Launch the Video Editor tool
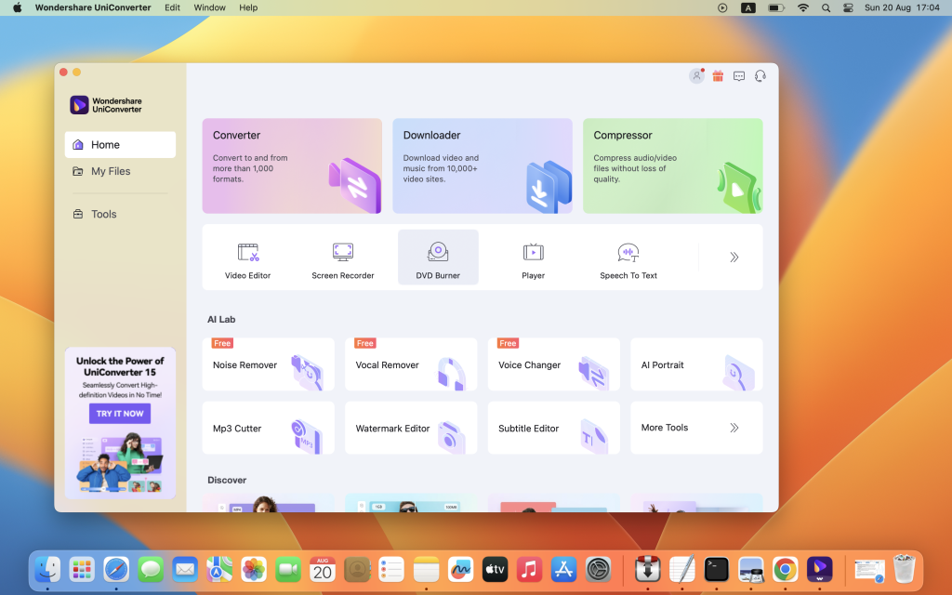Screen dimensions: 952x595 [x=247, y=258]
